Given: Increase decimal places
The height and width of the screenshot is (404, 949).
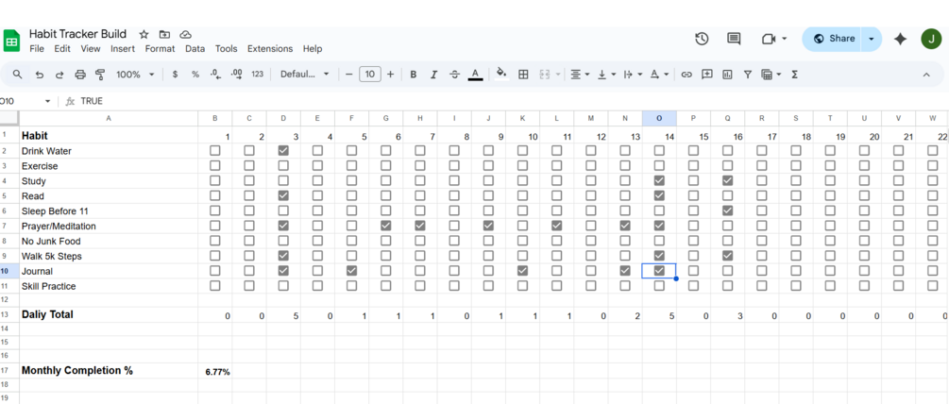Looking at the screenshot, I should [x=237, y=75].
